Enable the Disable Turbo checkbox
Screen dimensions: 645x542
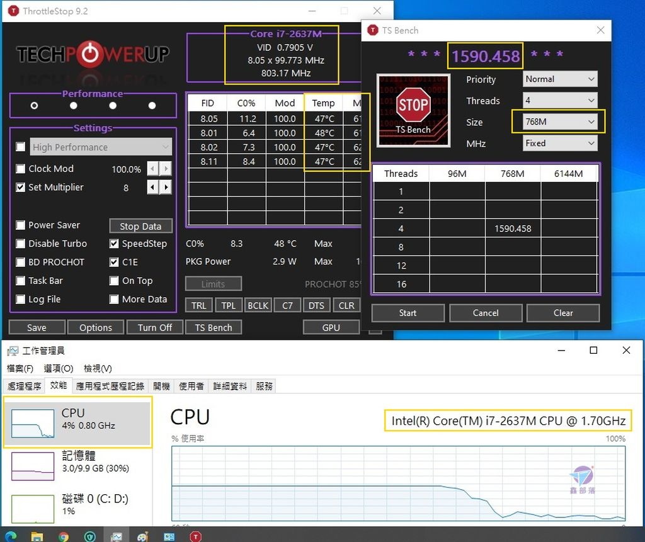[21, 244]
